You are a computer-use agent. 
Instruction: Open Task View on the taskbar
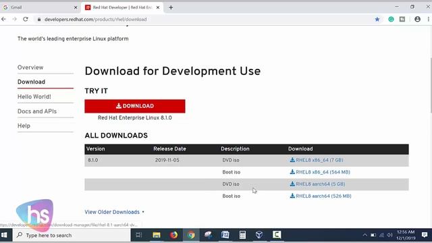(x=139, y=235)
